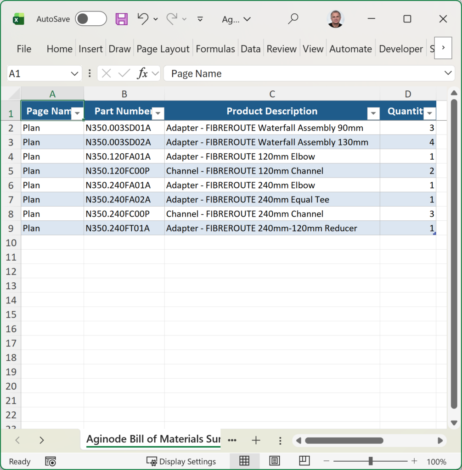Click the sheet tab bar options dots

pos(280,440)
